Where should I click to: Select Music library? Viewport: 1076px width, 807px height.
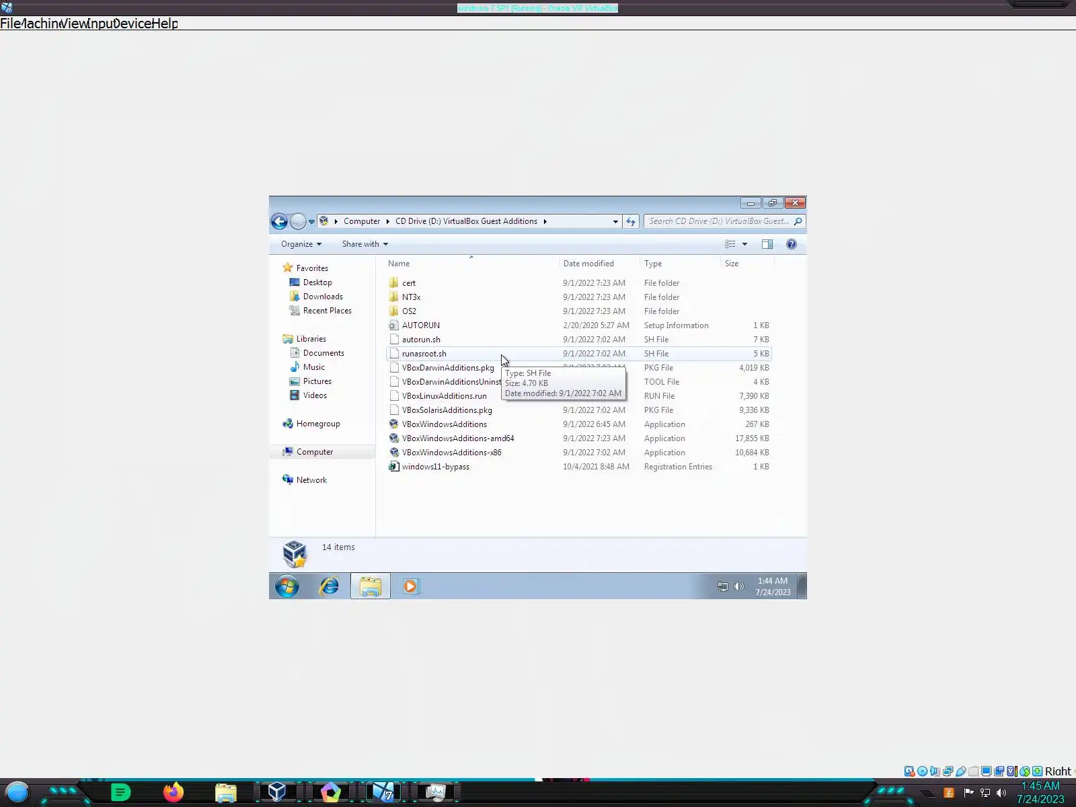[x=314, y=367]
